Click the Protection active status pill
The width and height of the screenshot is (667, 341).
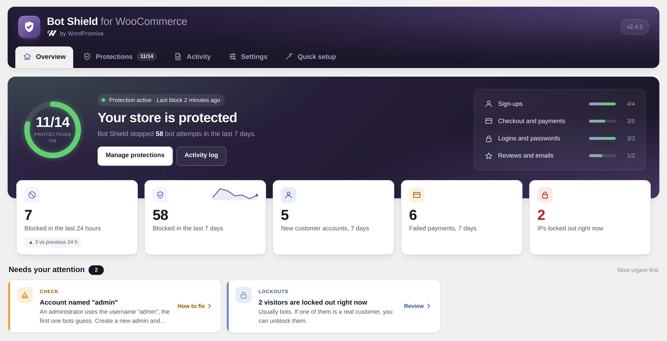coord(161,100)
